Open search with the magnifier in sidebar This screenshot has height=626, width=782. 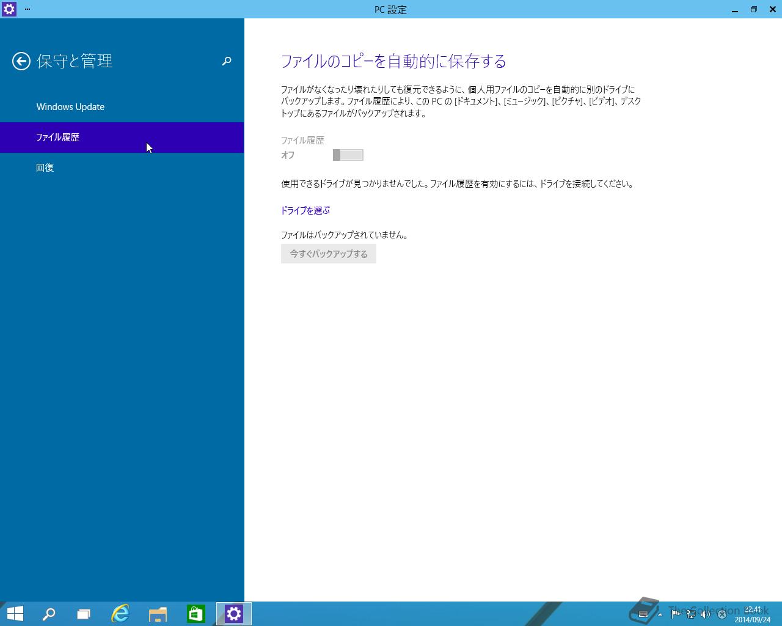[x=227, y=61]
